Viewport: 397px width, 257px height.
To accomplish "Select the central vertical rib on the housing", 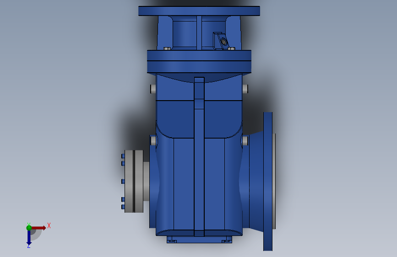I will click(199, 157).
